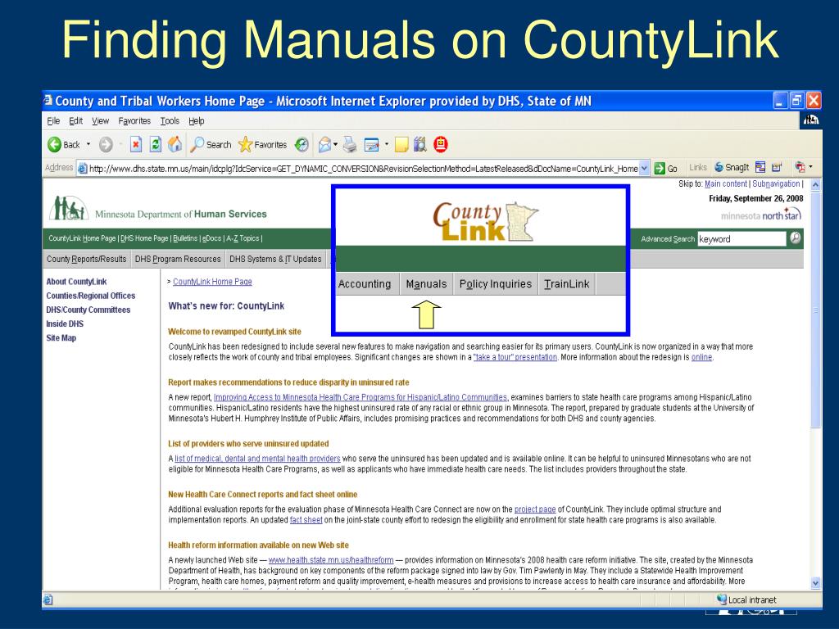Select the DHS Program Resources tab
This screenshot has width=839, height=629.
[178, 259]
